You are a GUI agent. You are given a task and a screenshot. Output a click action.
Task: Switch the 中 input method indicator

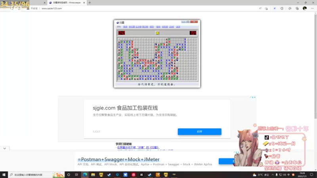click(288, 175)
